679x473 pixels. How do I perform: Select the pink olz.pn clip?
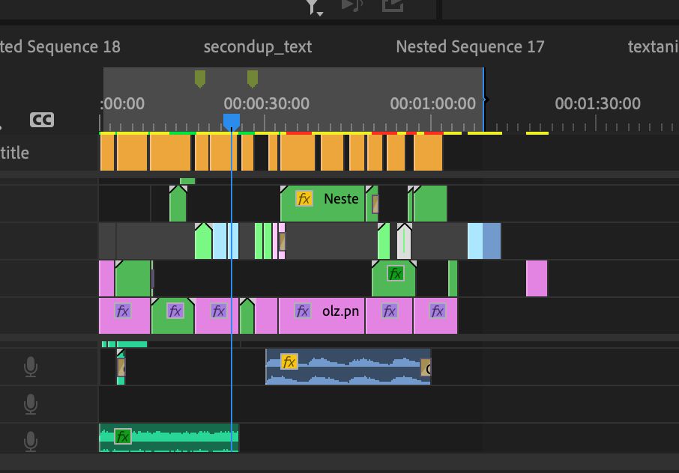click(322, 316)
